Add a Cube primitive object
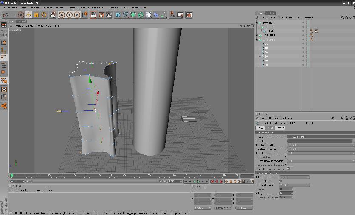Viewport: 355px width, 215px height. coord(118,15)
